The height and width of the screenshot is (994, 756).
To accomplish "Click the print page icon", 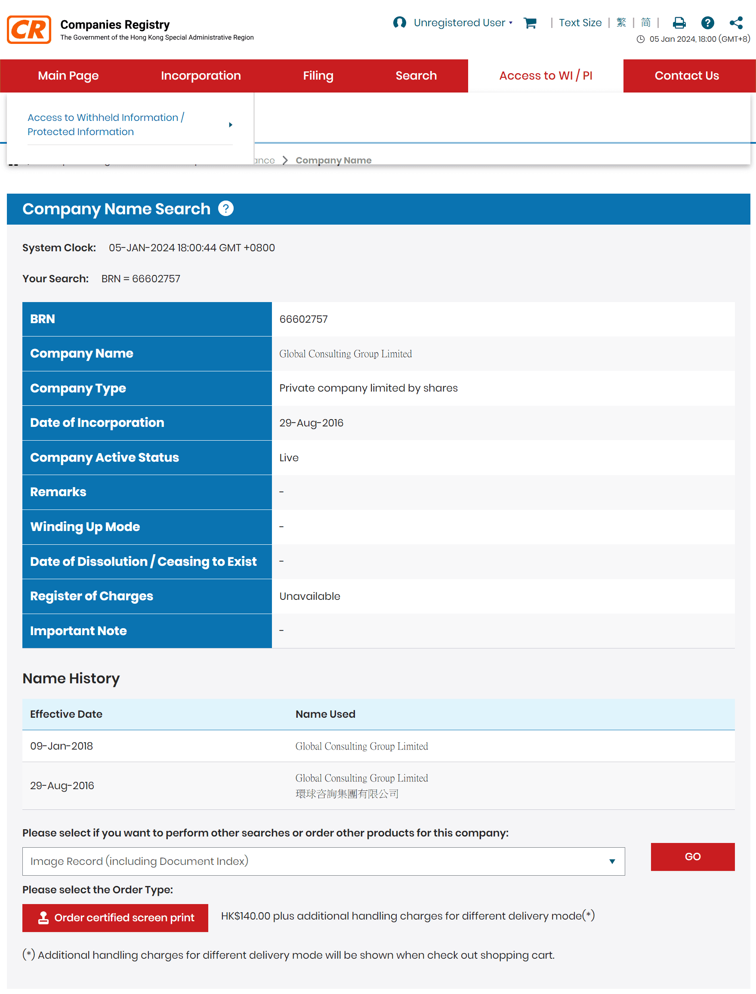I will [679, 23].
